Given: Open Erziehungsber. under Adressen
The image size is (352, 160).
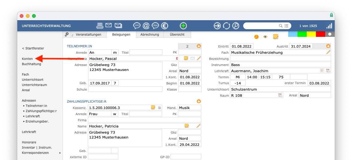Looking at the screenshot, I should [37, 122].
